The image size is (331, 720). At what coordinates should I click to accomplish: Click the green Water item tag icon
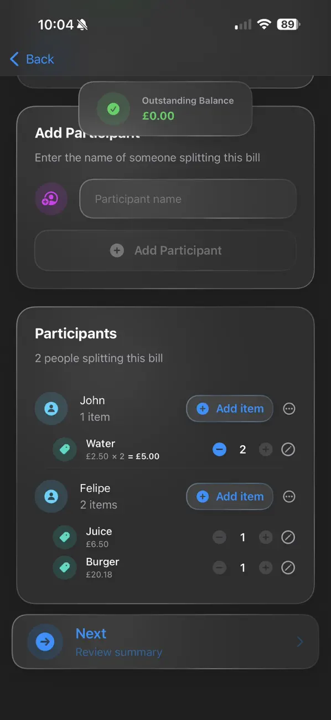coord(65,449)
